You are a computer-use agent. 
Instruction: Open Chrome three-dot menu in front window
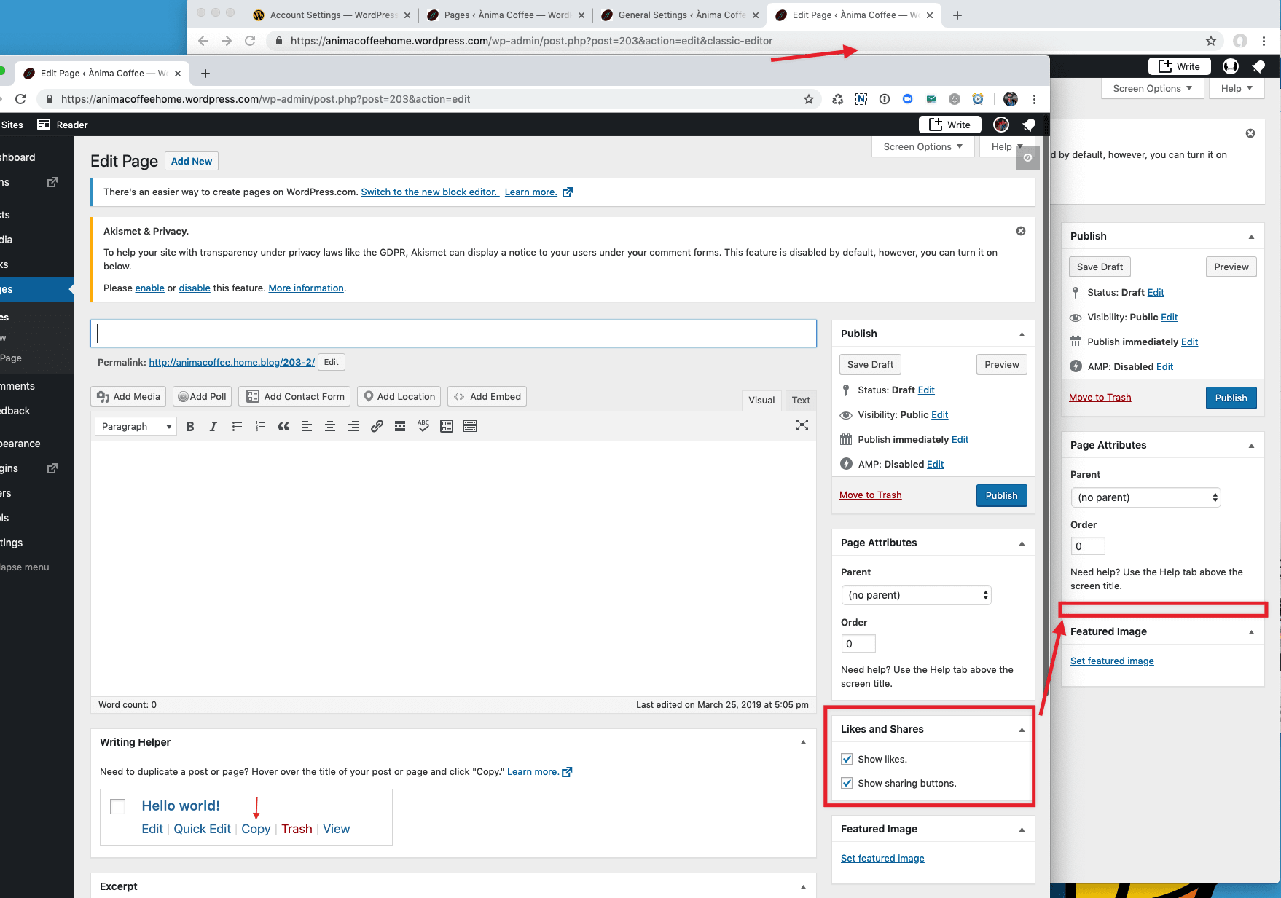(x=1034, y=99)
